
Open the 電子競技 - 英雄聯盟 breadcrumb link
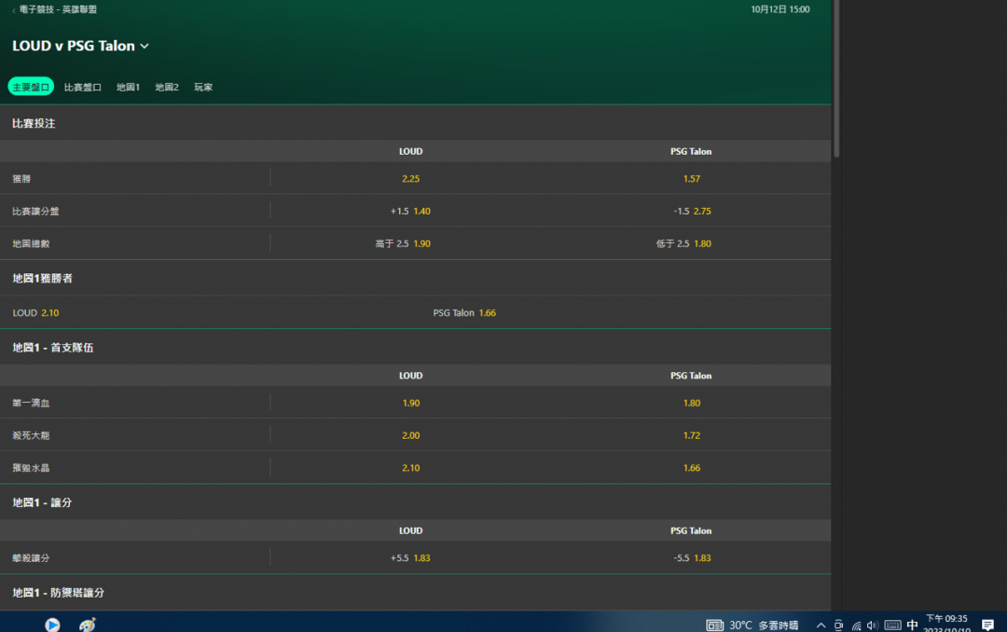(x=58, y=9)
